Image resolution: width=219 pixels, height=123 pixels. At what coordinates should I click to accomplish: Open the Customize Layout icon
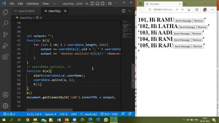click(110, 3)
